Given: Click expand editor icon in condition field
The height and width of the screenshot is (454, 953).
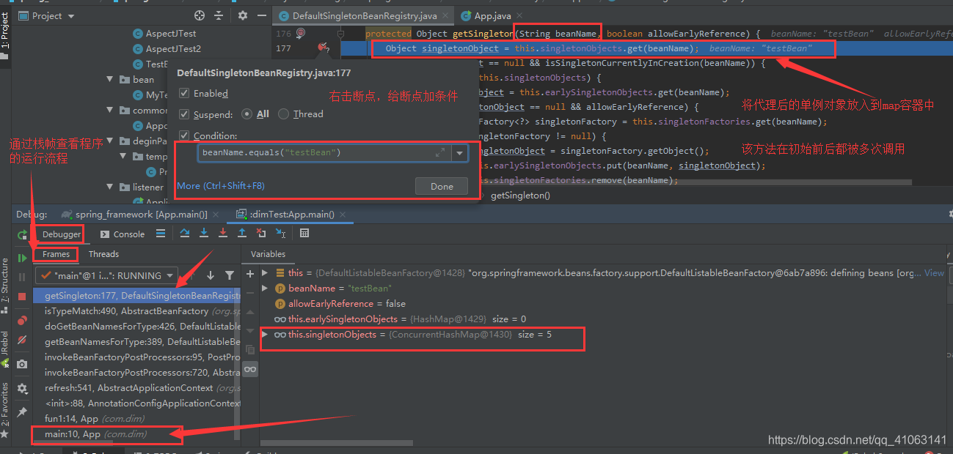Looking at the screenshot, I should click(x=440, y=152).
